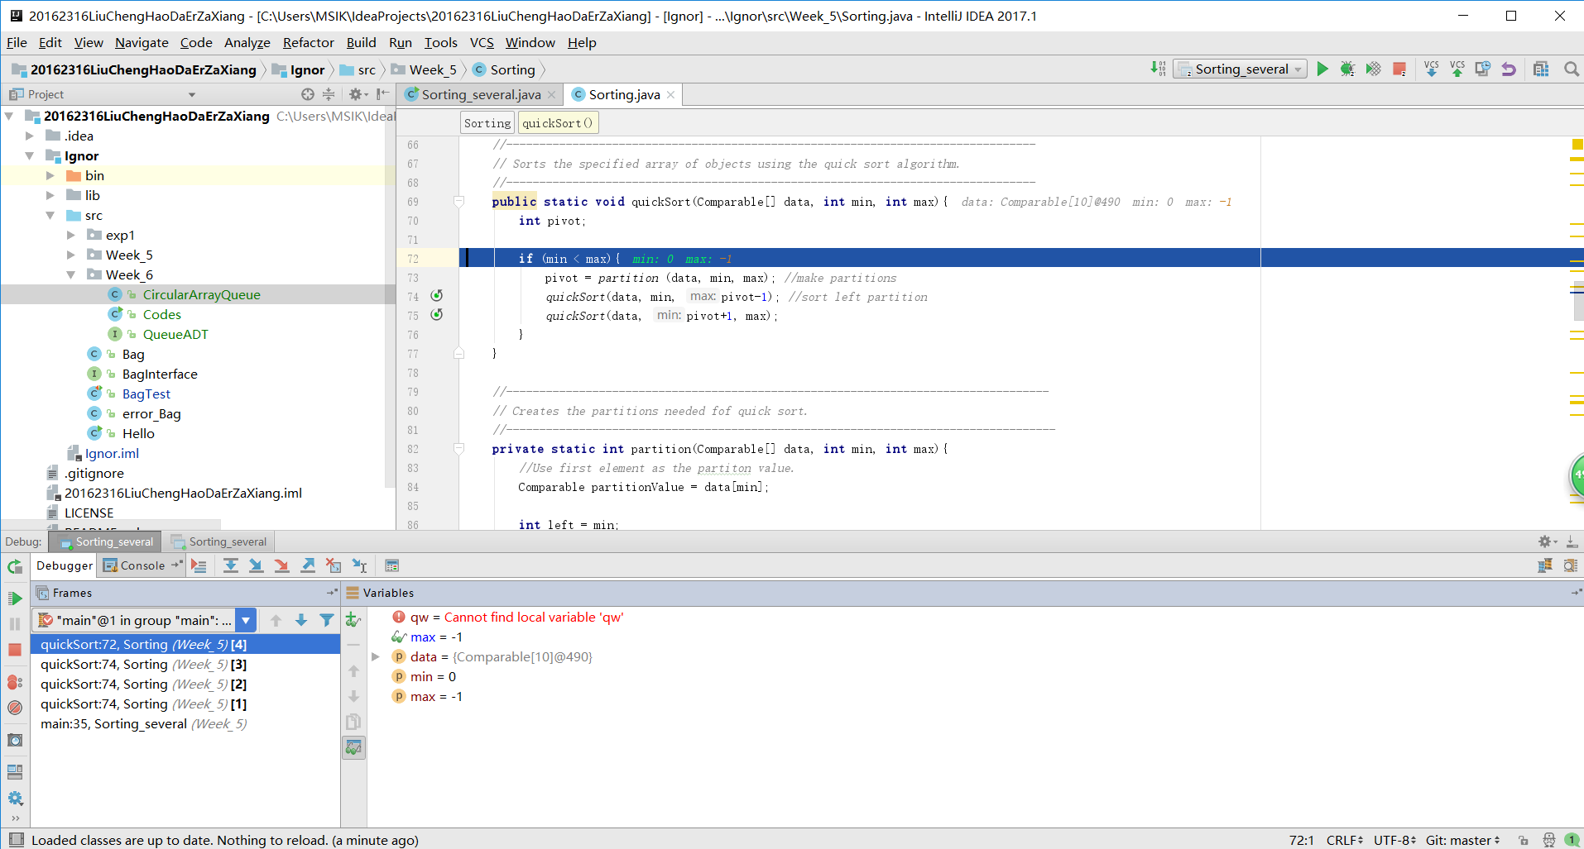Click the red Force Step Into icon

point(282,565)
